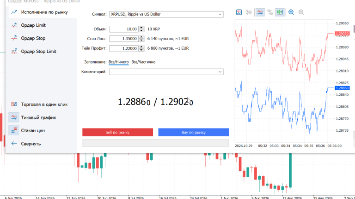Viewport: 355px width, 199px height.
Task: Click the grayed trade dots icon in chart toolbar
Action: pos(270,12)
